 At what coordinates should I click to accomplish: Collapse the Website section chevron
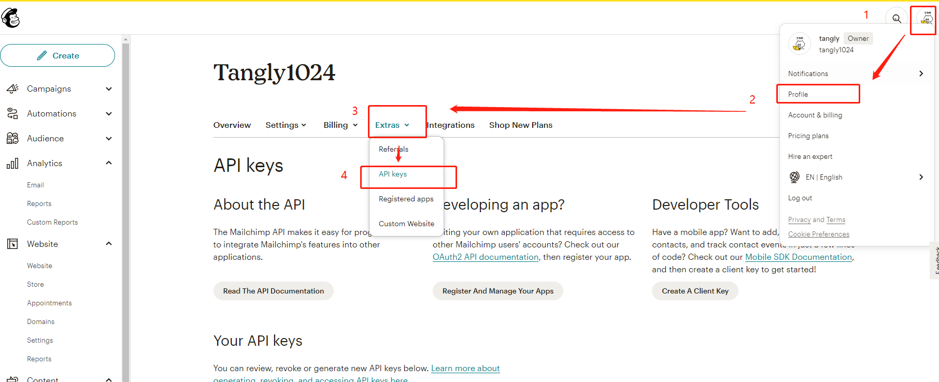(109, 244)
